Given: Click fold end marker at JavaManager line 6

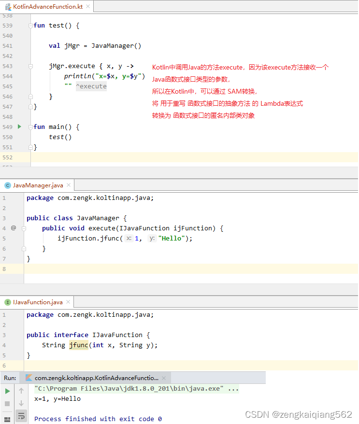Looking at the screenshot, I should (x=24, y=249).
